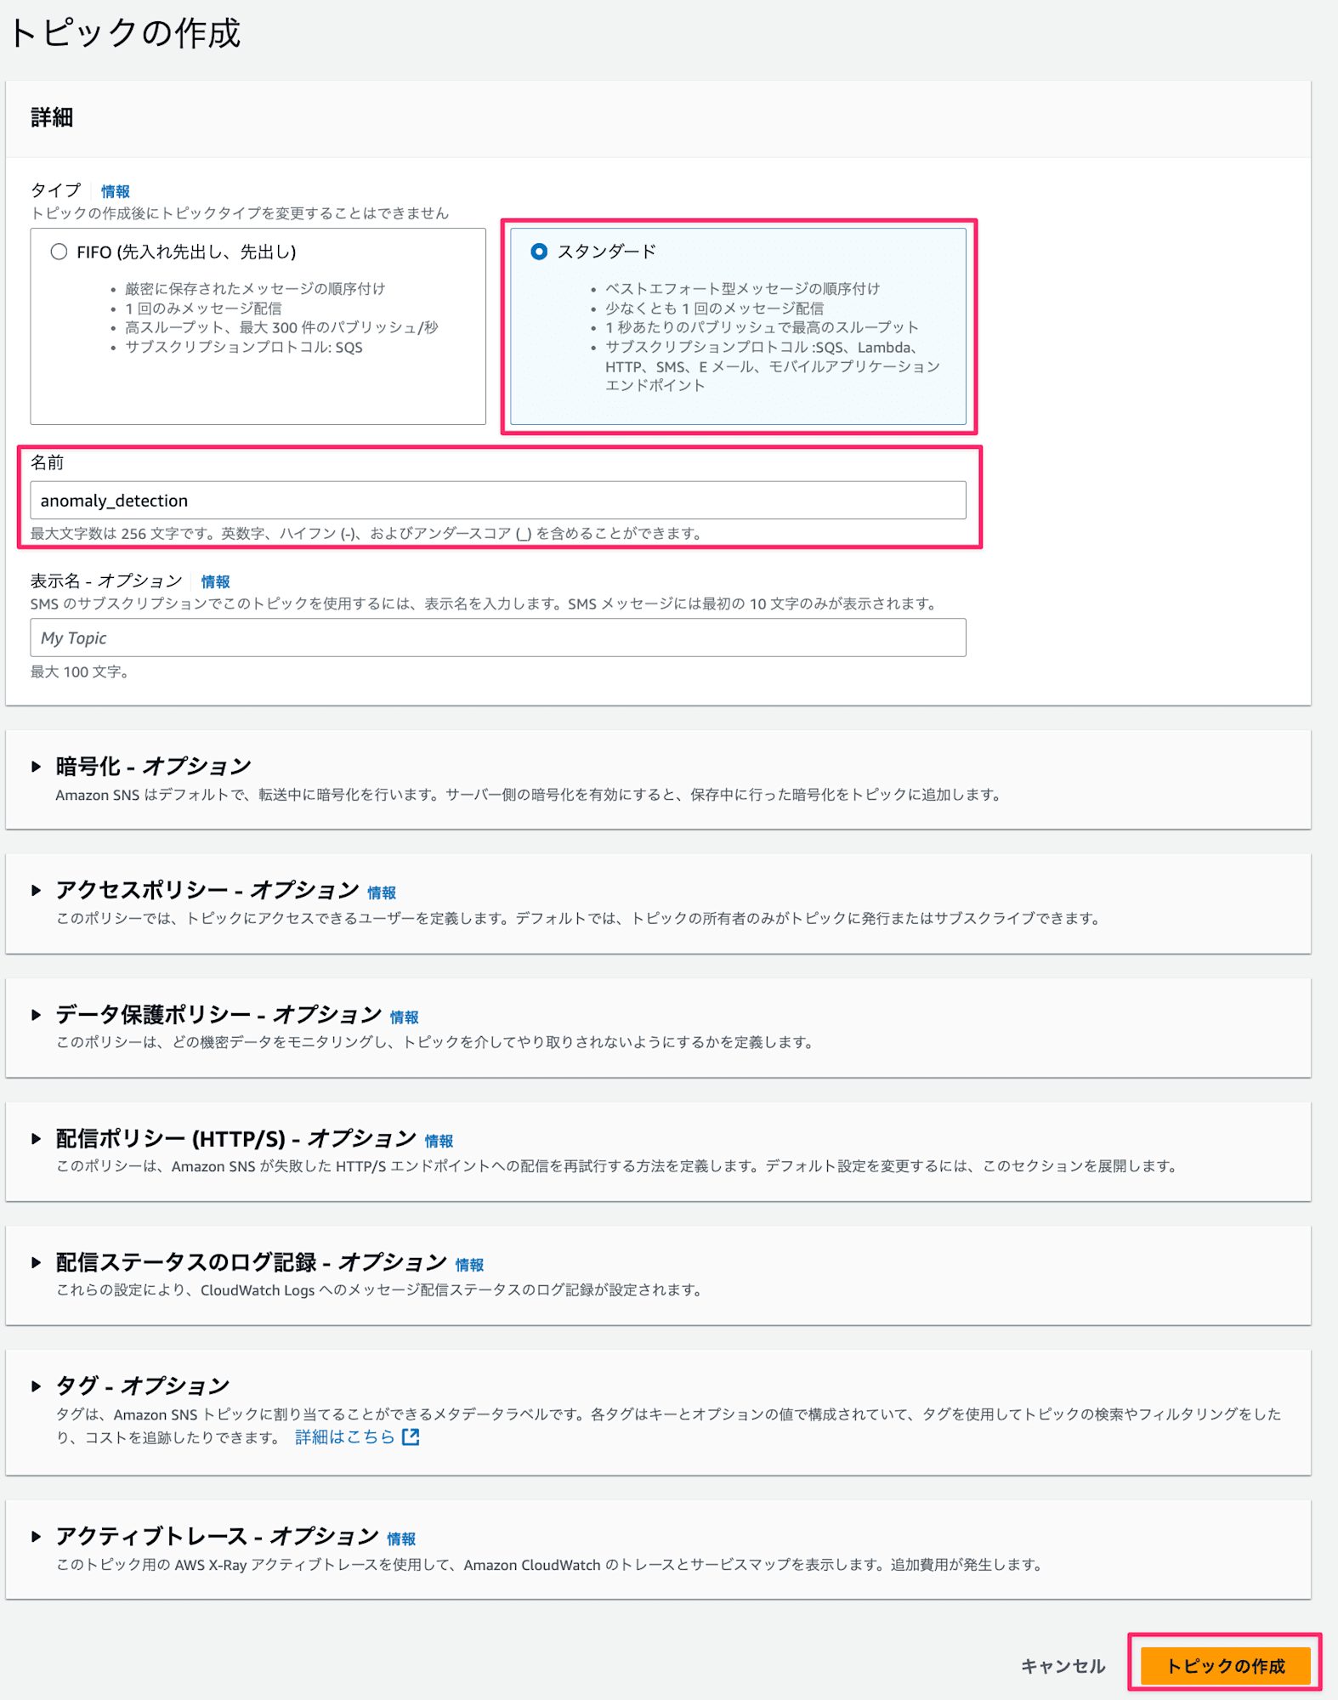Expand the タグ - オプション section
Viewport: 1338px width, 1700px height.
tap(36, 1386)
